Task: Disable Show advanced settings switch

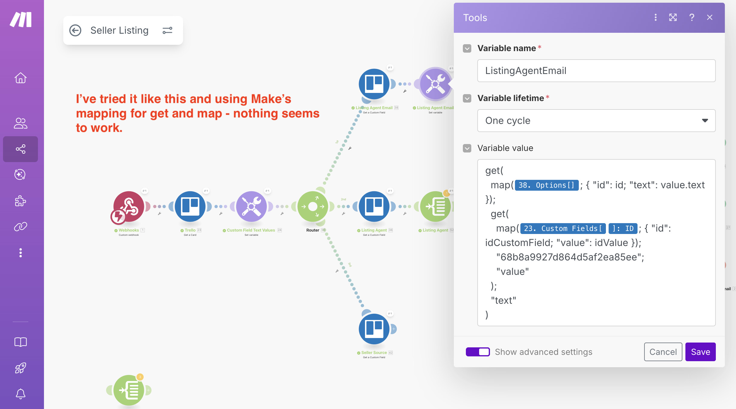Action: (478, 352)
